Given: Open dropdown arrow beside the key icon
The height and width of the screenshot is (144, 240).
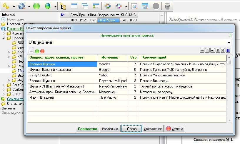Looking at the screenshot, I should click(14, 6).
